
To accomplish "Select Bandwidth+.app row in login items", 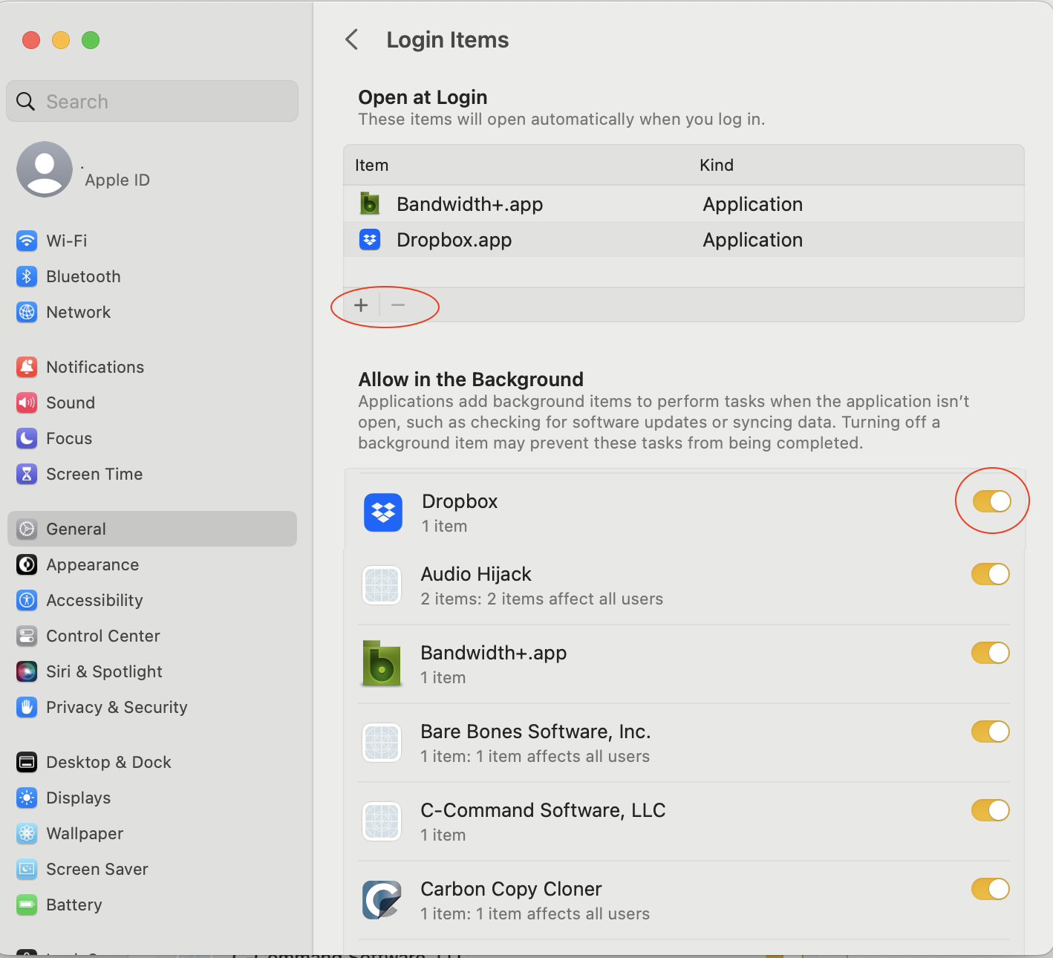I will (684, 203).
